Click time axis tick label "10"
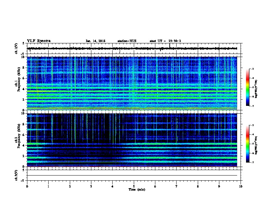The height and width of the screenshot is (209, 271). (241, 186)
